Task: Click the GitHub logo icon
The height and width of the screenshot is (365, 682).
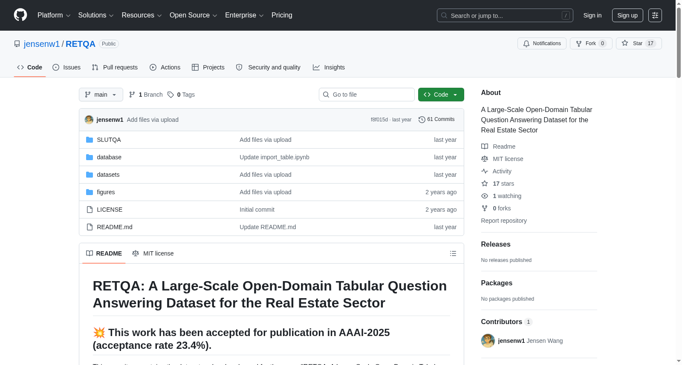Action: pyautogui.click(x=20, y=15)
